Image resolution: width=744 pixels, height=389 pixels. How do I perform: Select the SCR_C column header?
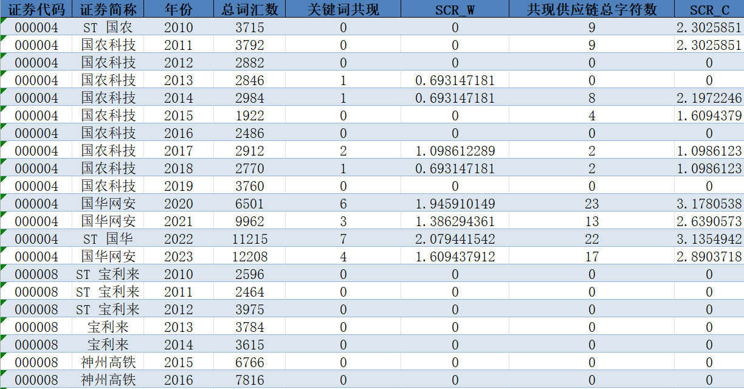709,9
